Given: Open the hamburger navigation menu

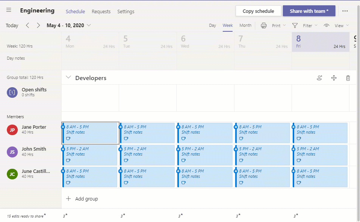Looking at the screenshot, I should click(x=9, y=10).
